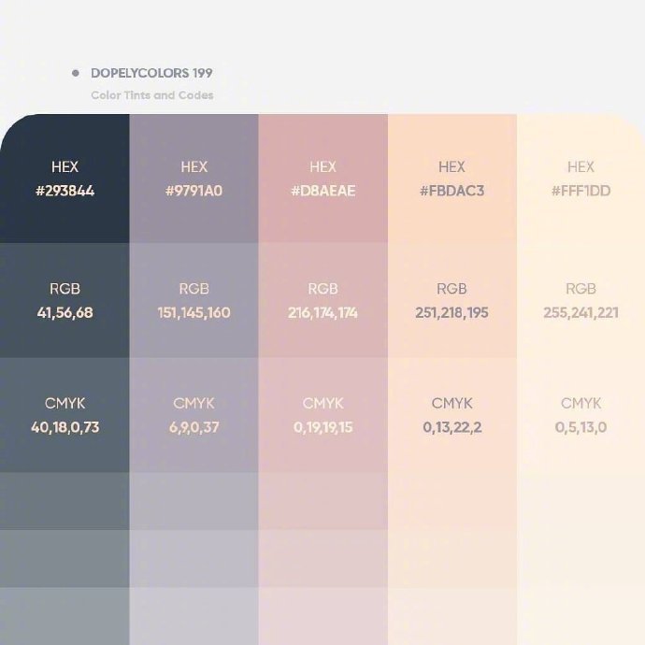This screenshot has height=645, width=645.
Task: Click the lightest gray-blue tint at the bottom of the navy column
Action: click(64, 616)
